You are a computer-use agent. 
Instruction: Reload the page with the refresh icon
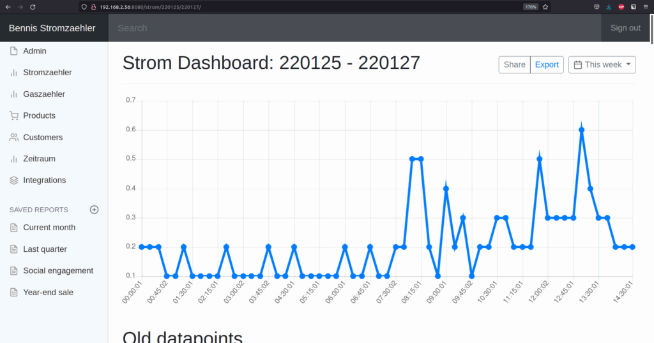point(33,6)
